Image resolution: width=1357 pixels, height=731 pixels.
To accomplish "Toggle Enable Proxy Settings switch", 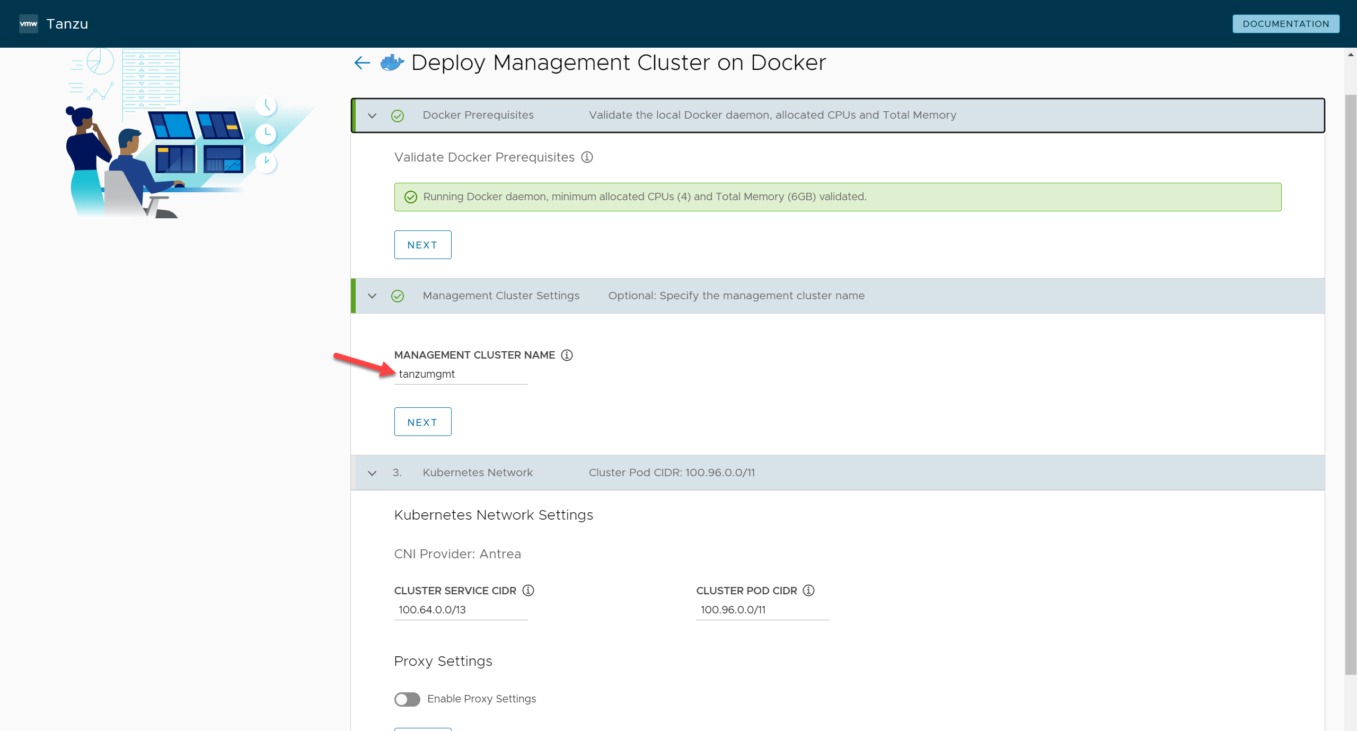I will click(x=407, y=699).
